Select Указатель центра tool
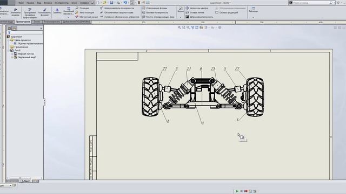The width and height of the screenshot is (346, 194). 197,8
